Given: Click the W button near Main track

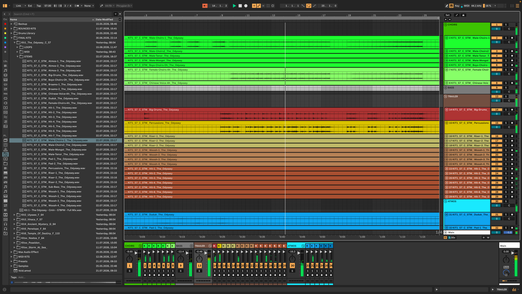Looking at the screenshot, I should 488,238.
